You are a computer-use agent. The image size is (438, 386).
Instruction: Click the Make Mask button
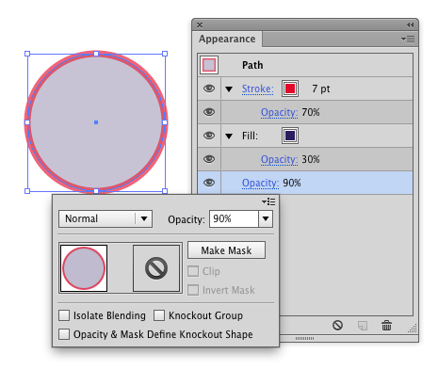[226, 250]
